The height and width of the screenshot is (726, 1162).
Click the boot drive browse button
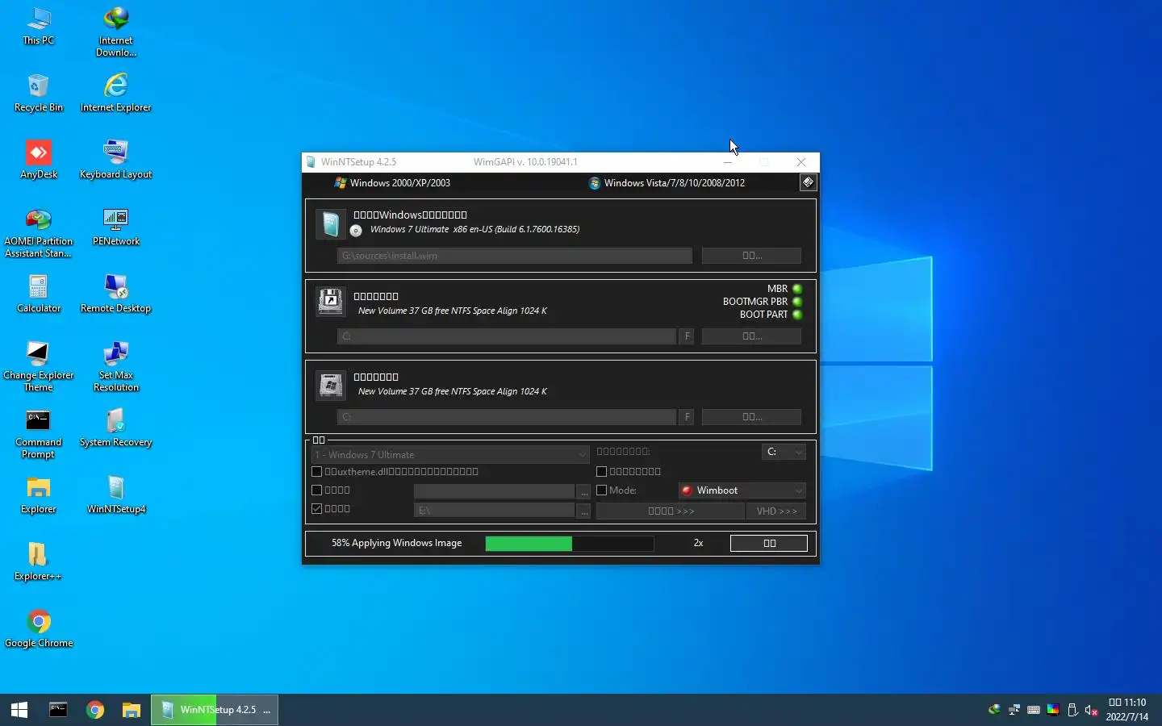point(751,336)
